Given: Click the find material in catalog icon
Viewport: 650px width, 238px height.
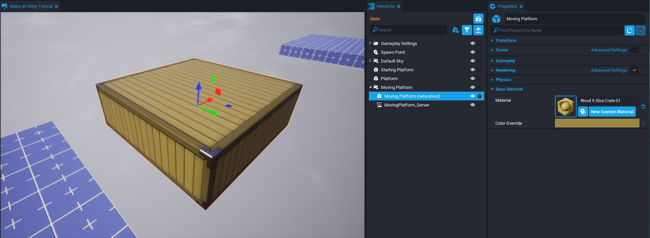Looking at the screenshot, I should (x=583, y=112).
